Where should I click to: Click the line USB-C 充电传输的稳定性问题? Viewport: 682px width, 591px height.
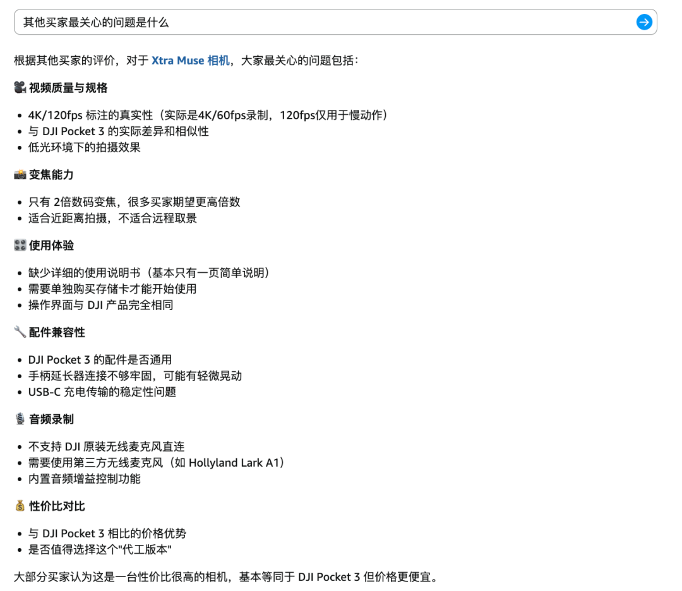(102, 392)
